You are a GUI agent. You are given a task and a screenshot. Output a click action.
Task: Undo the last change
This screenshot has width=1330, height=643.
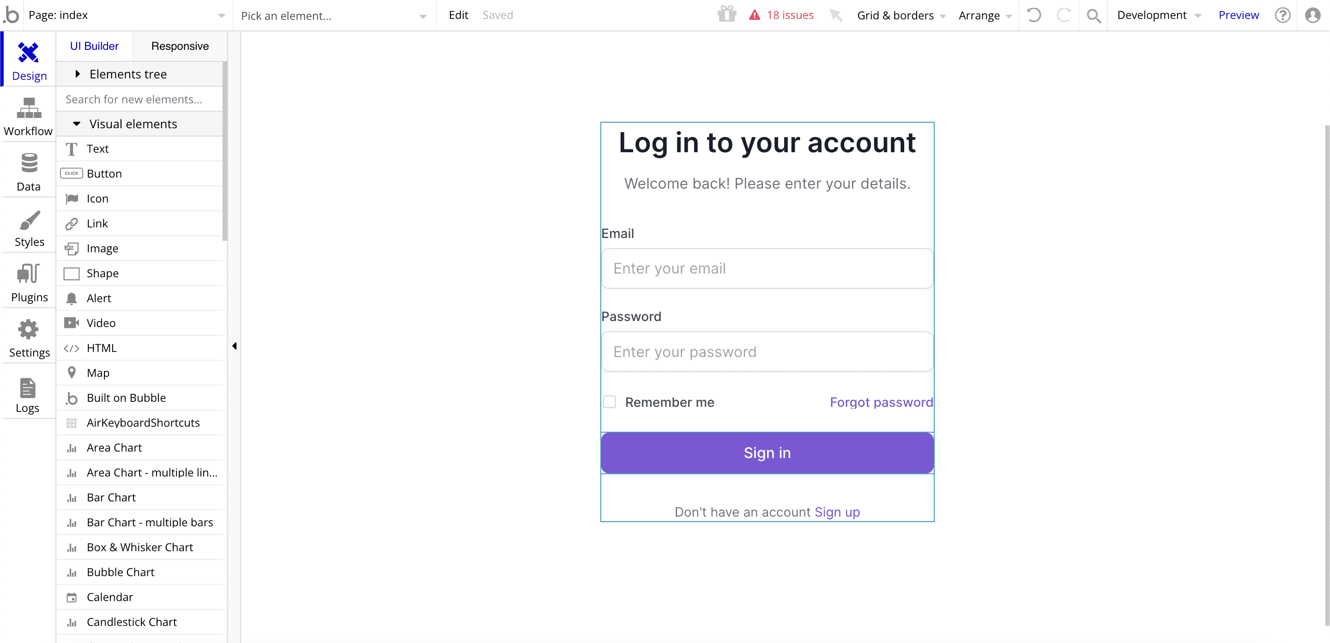pos(1034,15)
